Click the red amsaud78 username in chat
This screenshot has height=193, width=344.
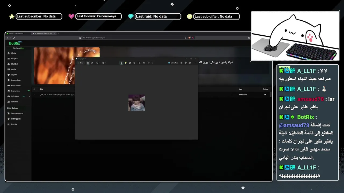point(310,99)
